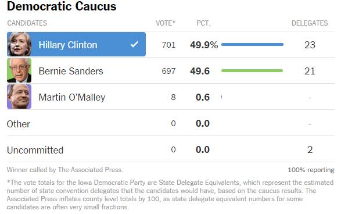Click Martin O'Malley's portrait photo
Viewport: 341px width, 214px height.
(19, 97)
